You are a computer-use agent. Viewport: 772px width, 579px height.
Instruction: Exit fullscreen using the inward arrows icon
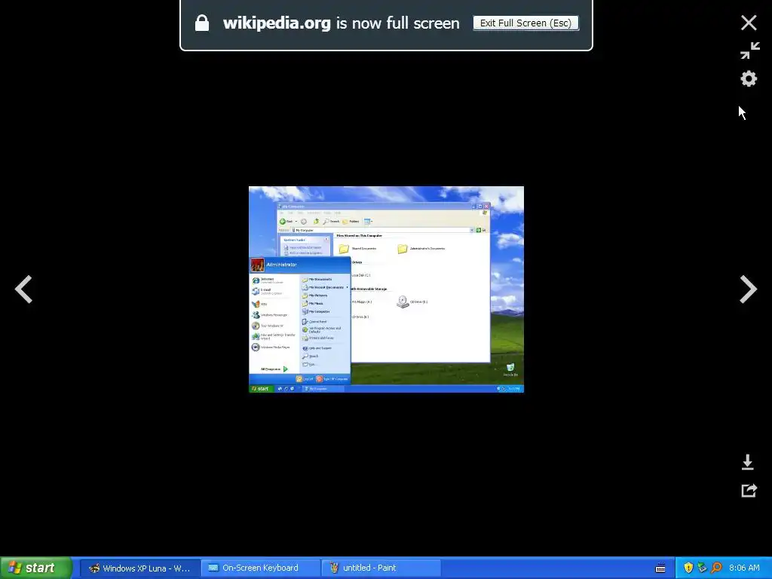(749, 51)
